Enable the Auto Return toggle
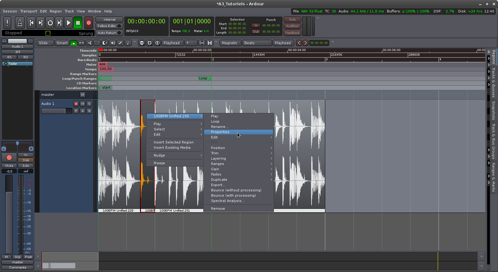This screenshot has width=498, height=272. click(x=109, y=33)
